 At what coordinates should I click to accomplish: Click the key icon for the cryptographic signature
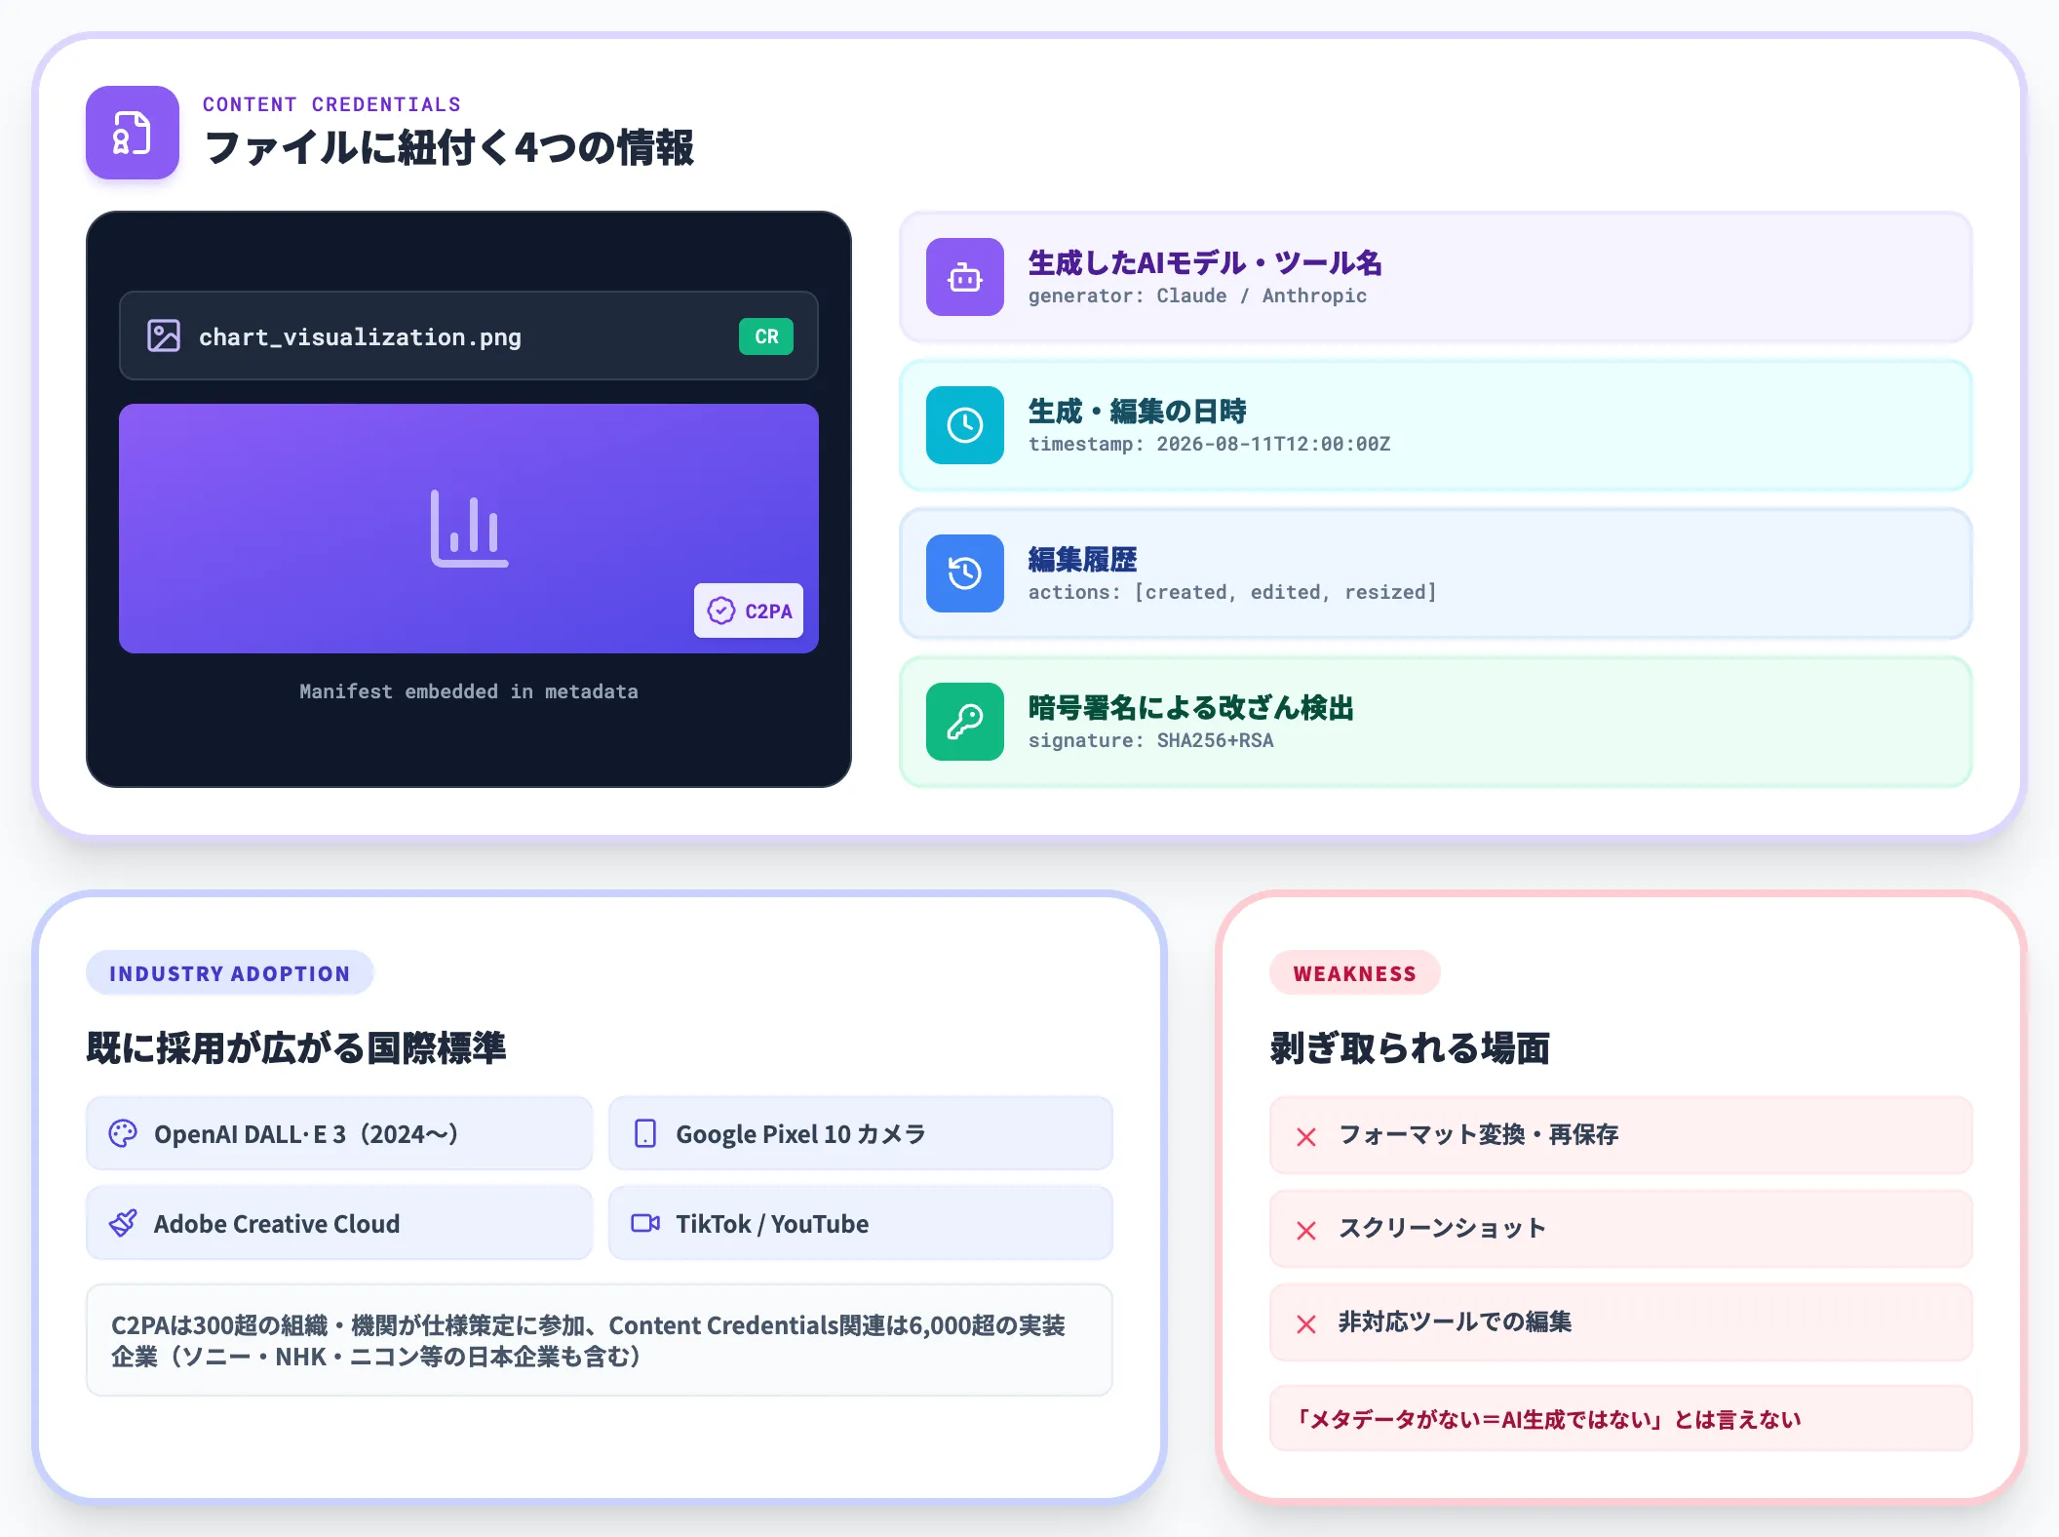(x=965, y=722)
